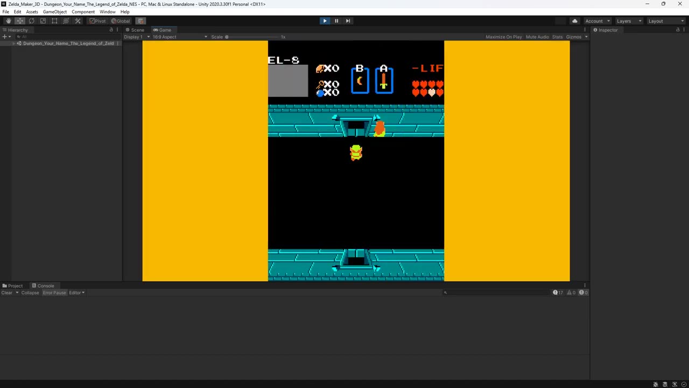Select the Move tool

tap(20, 21)
